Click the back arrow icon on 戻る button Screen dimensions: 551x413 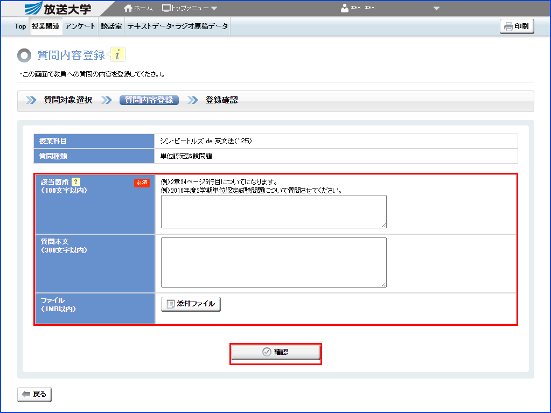25,394
